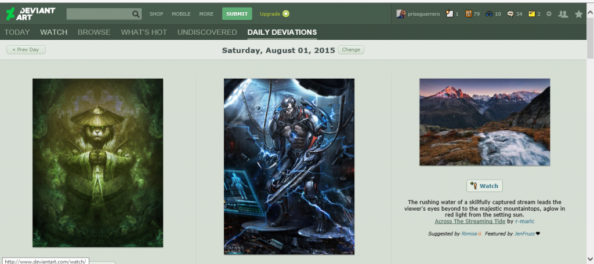The image size is (594, 264).
Task: Click the green SUBMIT button
Action: point(237,14)
